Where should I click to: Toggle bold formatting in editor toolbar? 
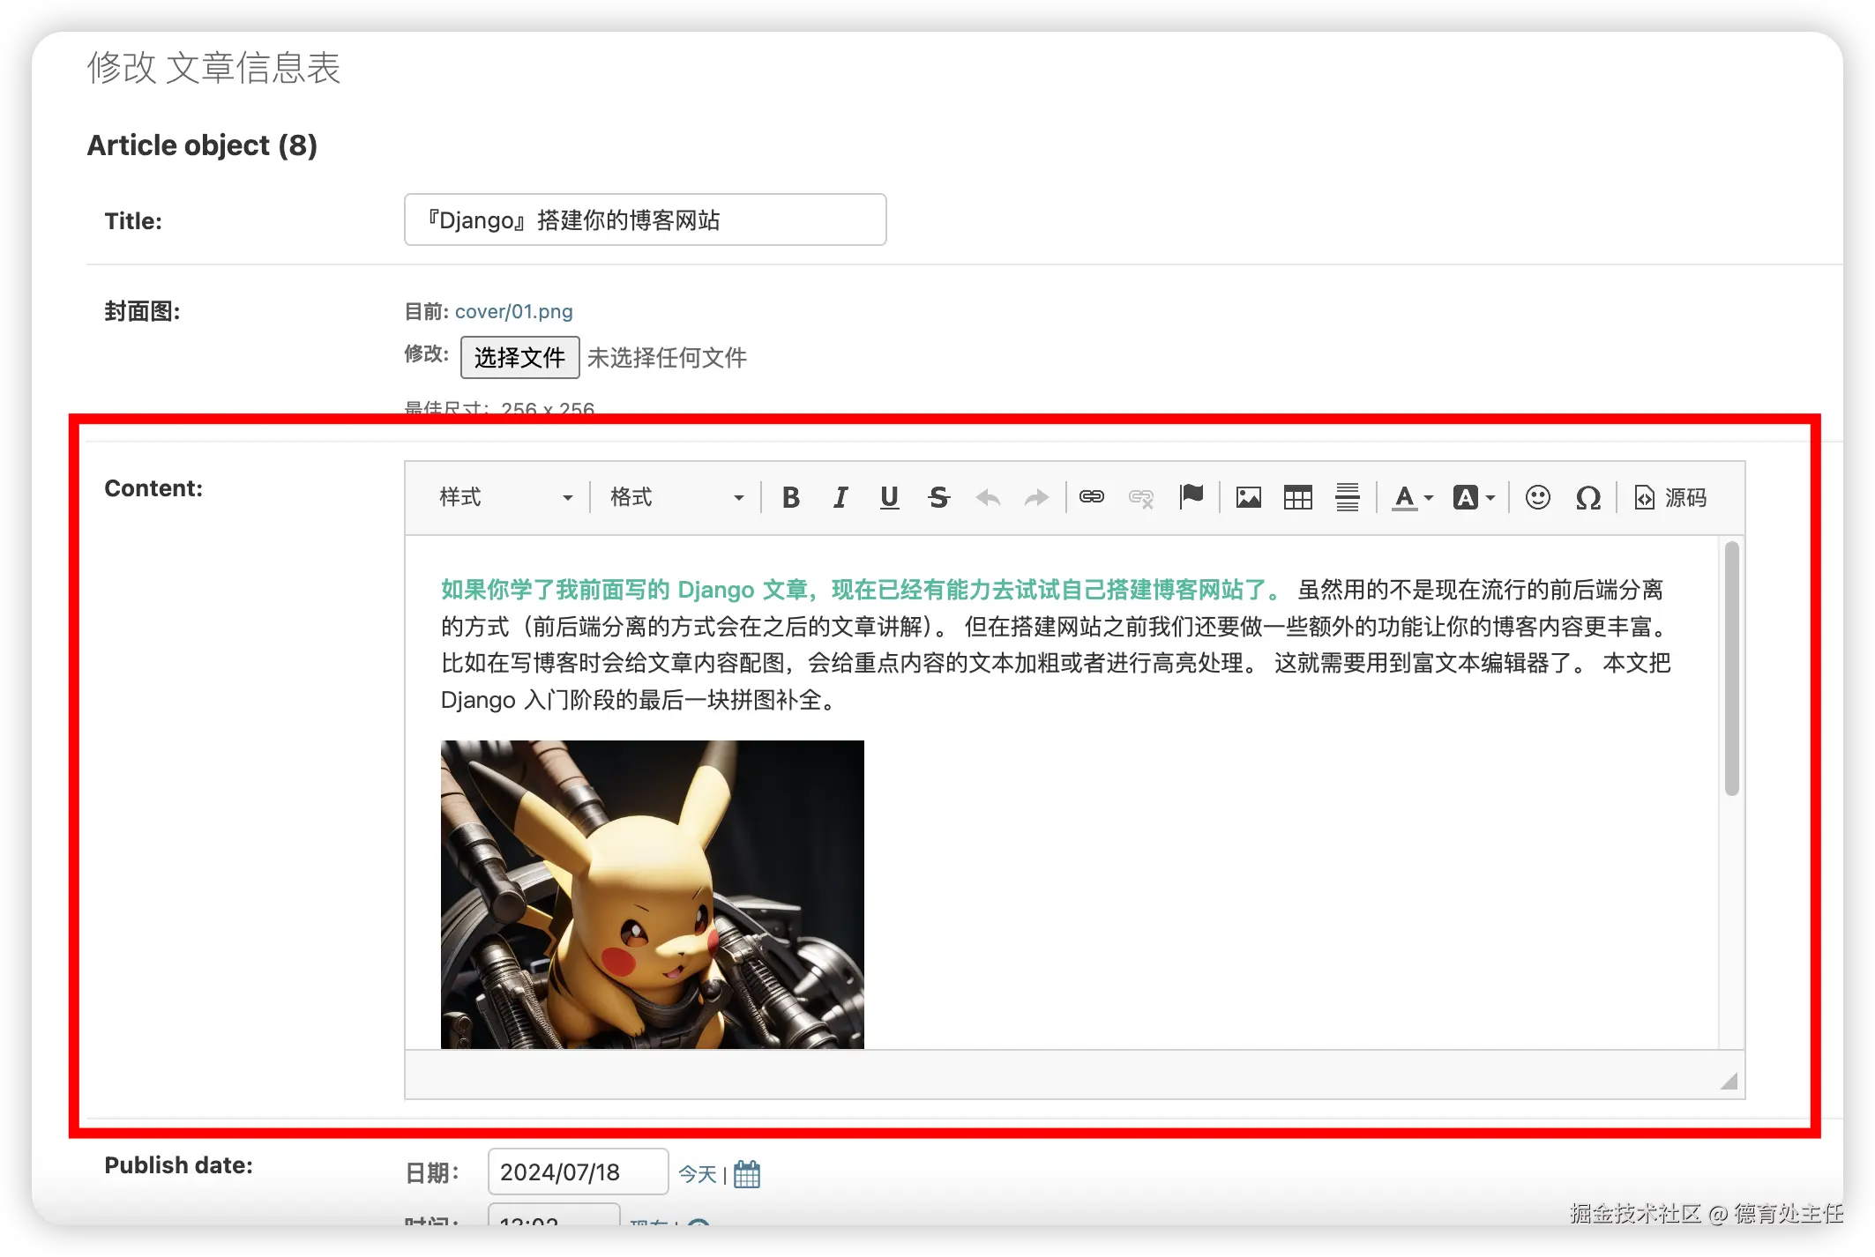coord(791,498)
